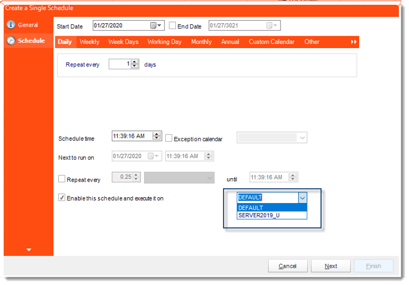
Task: Adjust Repeat every days spinner
Action: pos(134,64)
